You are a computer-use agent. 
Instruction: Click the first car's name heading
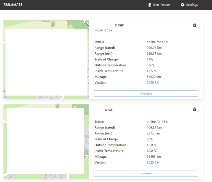(x=119, y=25)
